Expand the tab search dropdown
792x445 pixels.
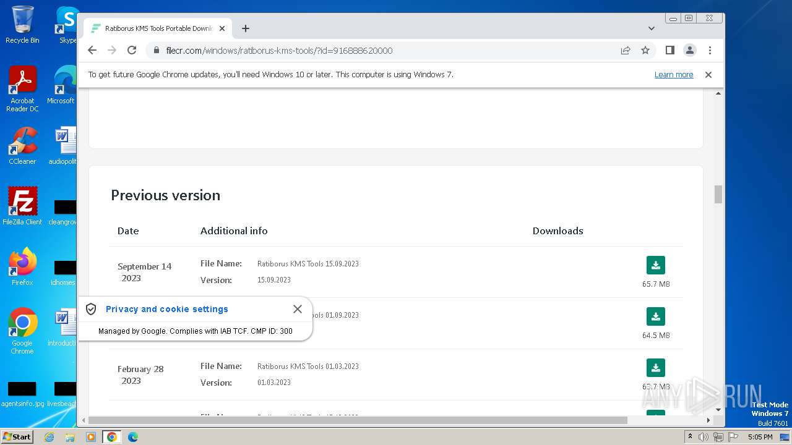(652, 28)
